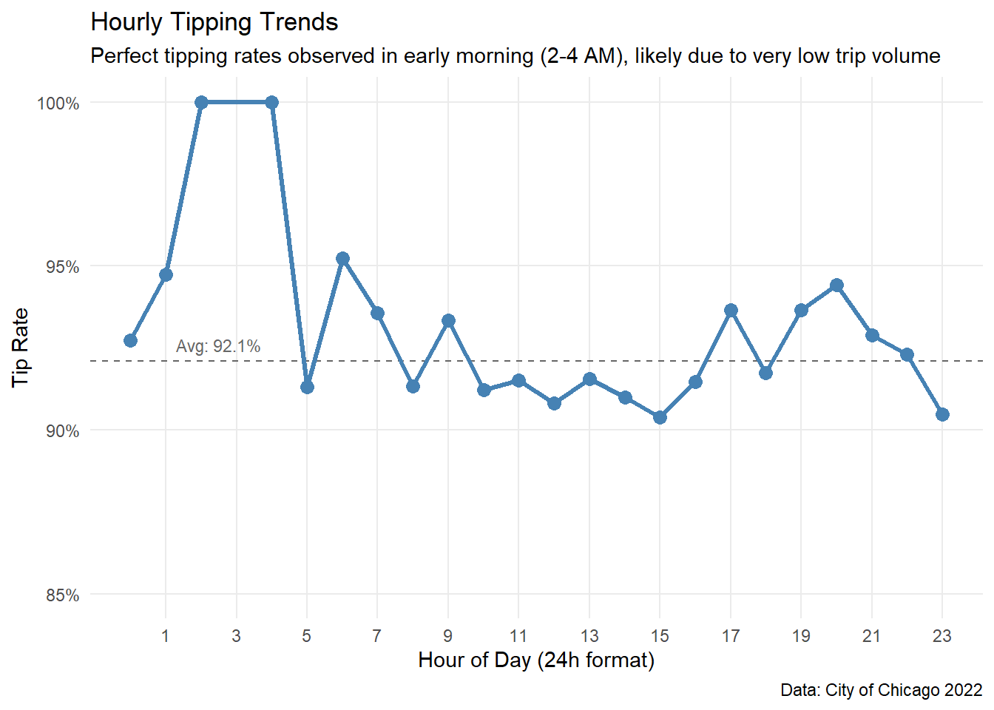
Task: Click the x-axis tick label 13
Action: pos(589,636)
